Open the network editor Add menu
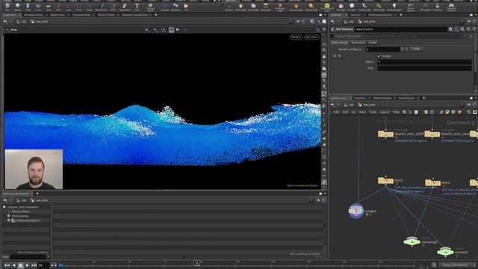The height and width of the screenshot is (269, 478). [x=336, y=112]
